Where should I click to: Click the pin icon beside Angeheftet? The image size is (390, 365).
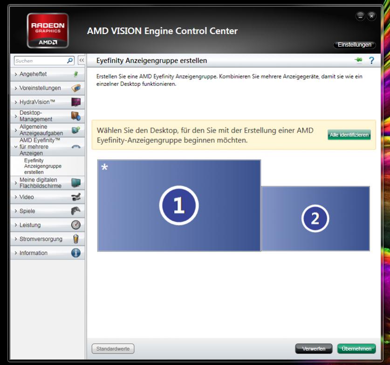click(x=76, y=74)
